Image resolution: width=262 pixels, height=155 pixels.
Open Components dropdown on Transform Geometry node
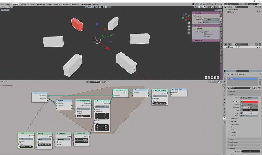click(x=102, y=107)
